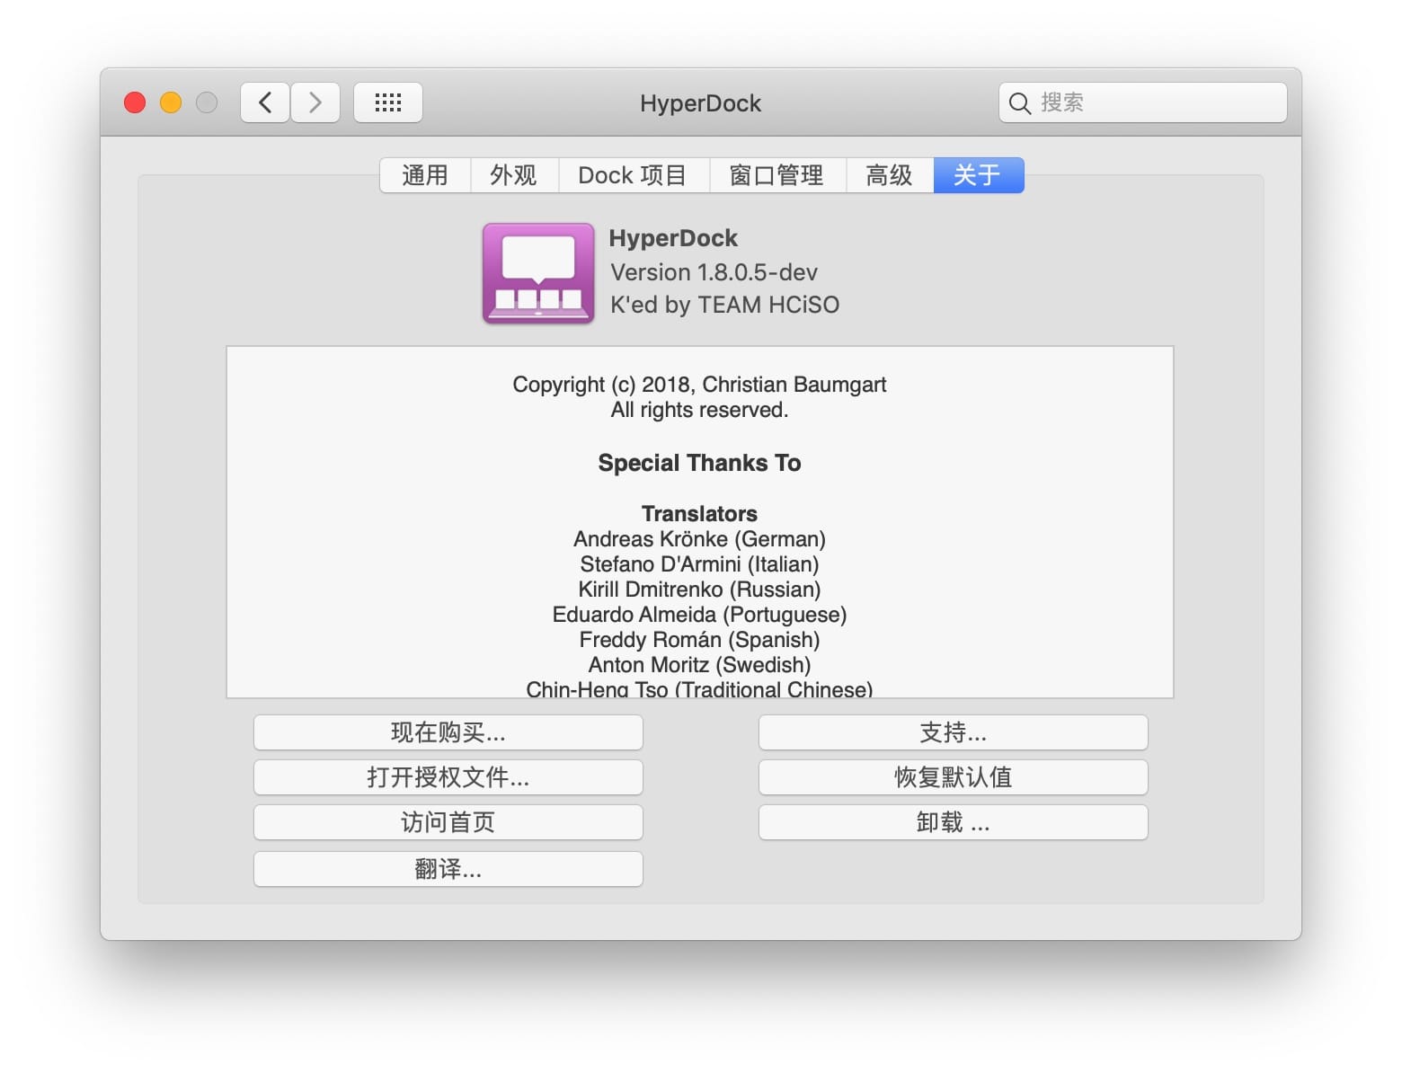Image resolution: width=1402 pixels, height=1073 pixels.
Task: Click the back navigation arrow
Action: click(x=265, y=102)
